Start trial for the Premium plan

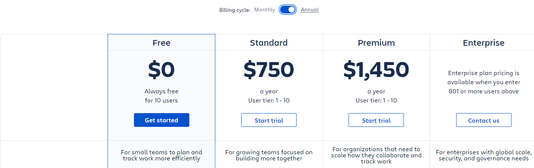point(376,120)
